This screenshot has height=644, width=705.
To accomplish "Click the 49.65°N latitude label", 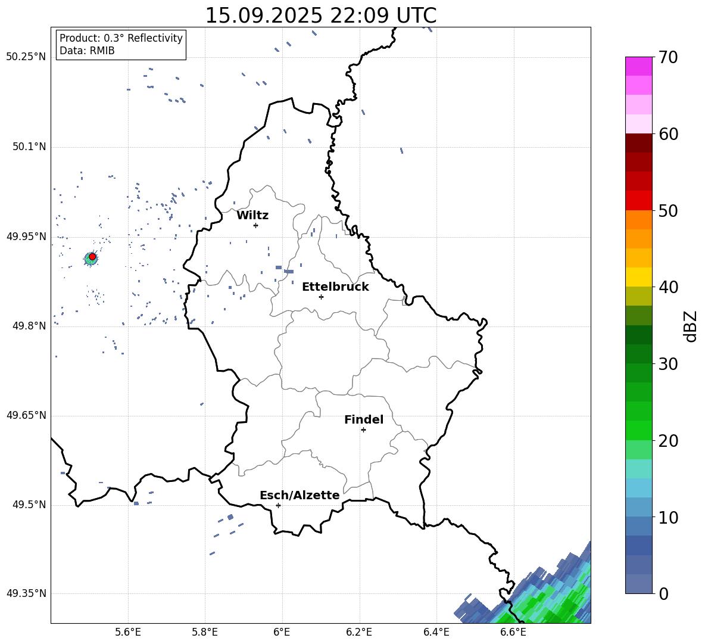I will (26, 415).
